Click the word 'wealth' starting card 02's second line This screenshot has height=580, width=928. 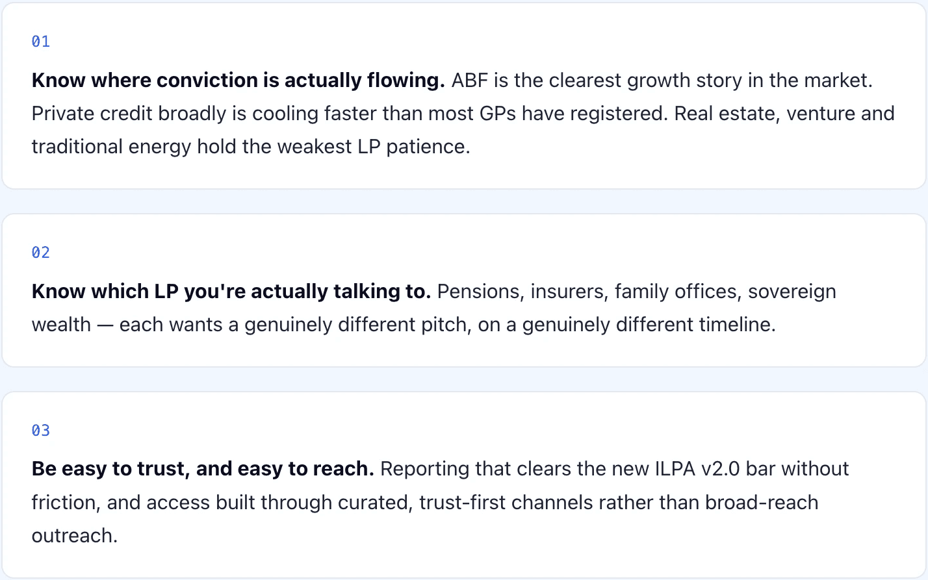[61, 325]
